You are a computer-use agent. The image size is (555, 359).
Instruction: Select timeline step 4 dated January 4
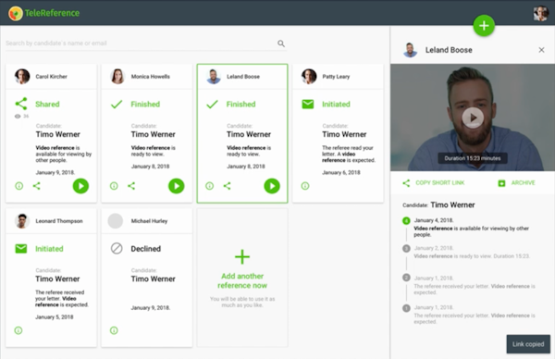click(x=406, y=221)
